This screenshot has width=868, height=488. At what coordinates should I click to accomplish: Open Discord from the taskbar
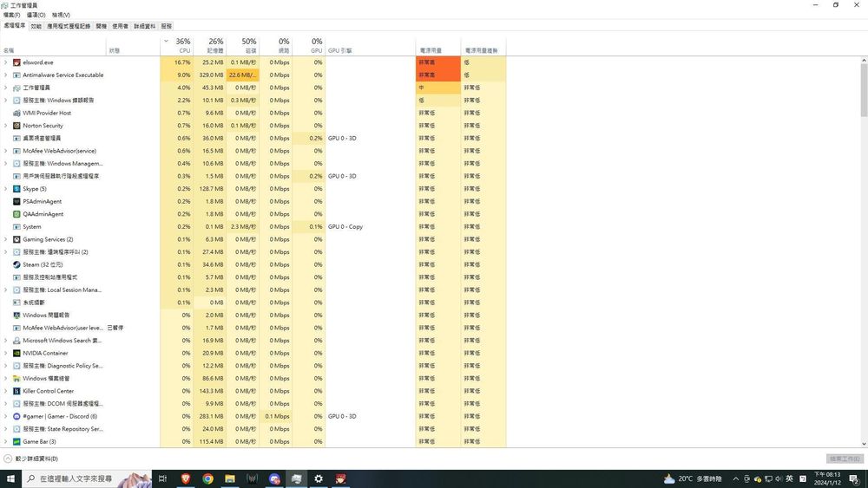274,478
